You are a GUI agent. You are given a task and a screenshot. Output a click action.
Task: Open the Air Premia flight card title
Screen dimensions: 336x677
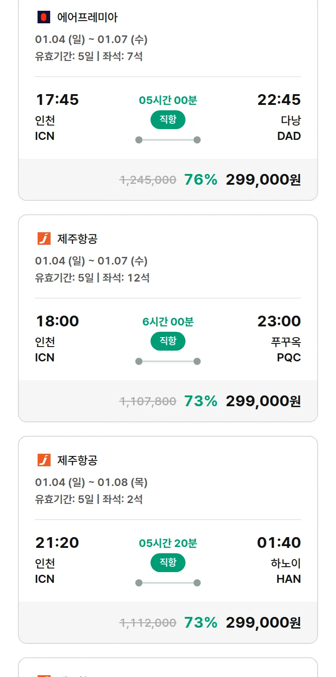pos(87,17)
